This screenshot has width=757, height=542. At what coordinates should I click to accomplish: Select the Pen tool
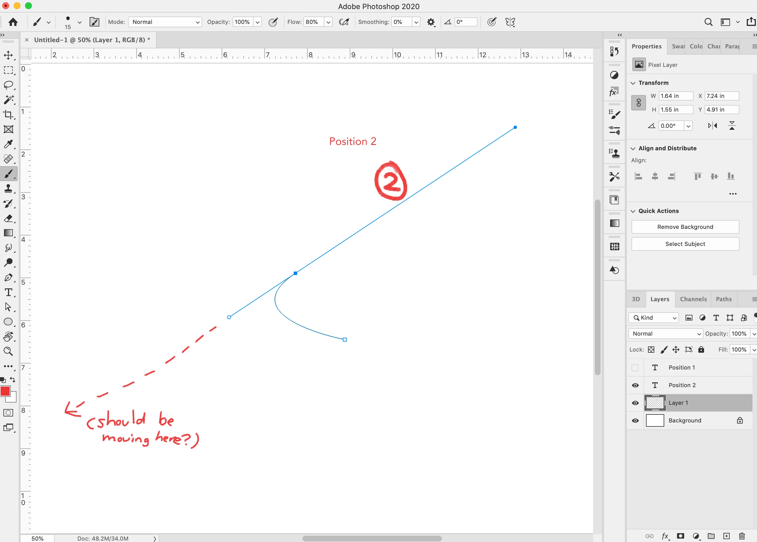click(8, 277)
